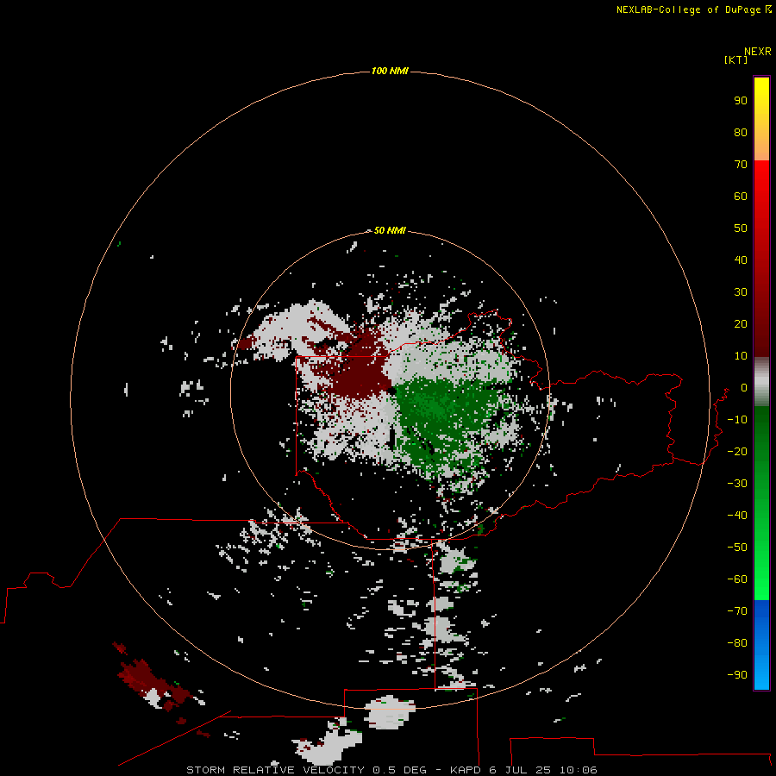The width and height of the screenshot is (776, 776).
Task: Select the 50 NMI range ring label
Action: click(390, 230)
